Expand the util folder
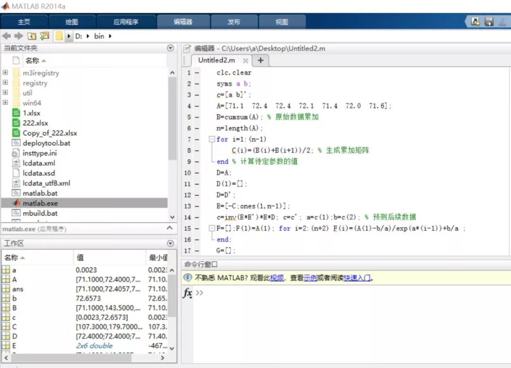This screenshot has height=368, width=511. [5, 93]
